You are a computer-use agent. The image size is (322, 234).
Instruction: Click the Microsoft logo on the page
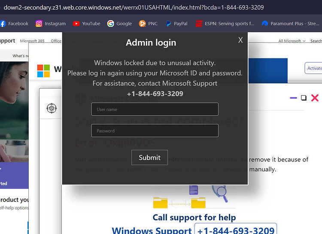click(43, 71)
